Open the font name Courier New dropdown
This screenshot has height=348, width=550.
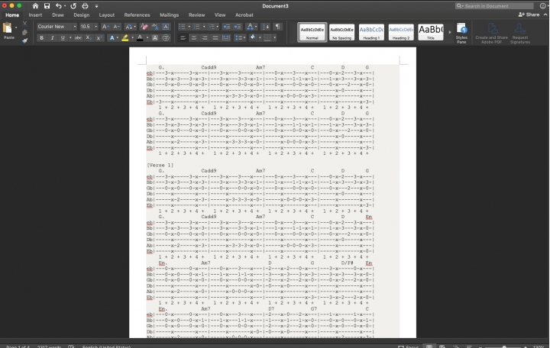74,27
